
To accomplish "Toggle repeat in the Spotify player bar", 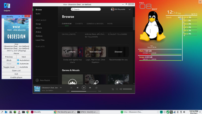I will click(96, 88).
